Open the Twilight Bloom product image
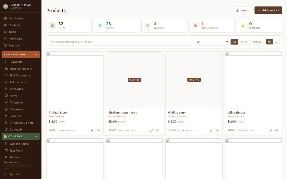This screenshot has width=287, height=179. pyautogui.click(x=75, y=80)
